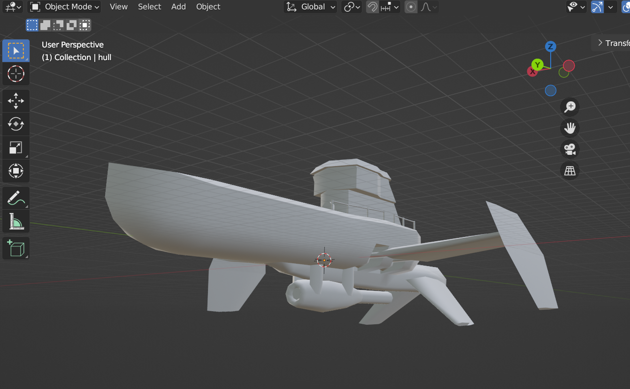
Task: Select the Select Box tool
Action: (x=16, y=51)
